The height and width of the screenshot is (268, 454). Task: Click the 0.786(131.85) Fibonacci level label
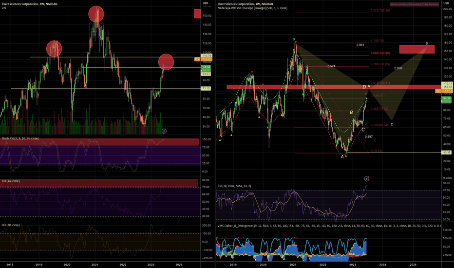[x=380, y=64]
